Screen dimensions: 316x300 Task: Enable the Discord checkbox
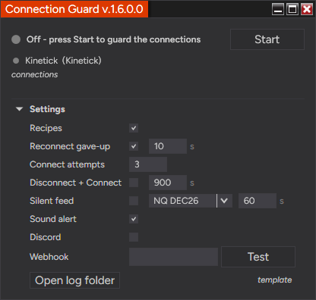click(134, 237)
